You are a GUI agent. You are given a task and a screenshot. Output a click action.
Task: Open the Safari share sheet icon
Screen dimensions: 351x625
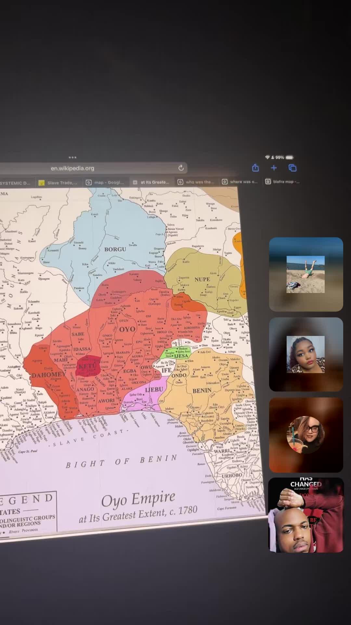tap(255, 168)
